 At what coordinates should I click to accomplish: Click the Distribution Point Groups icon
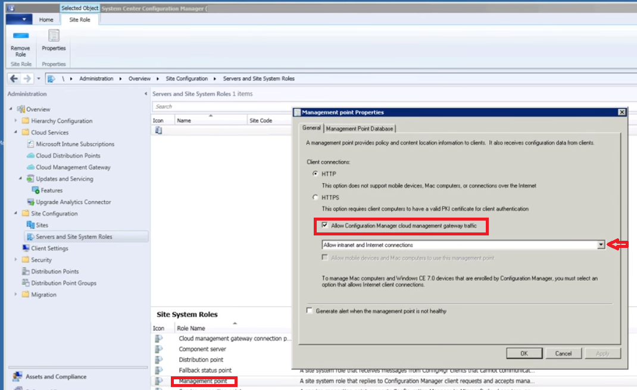tap(26, 283)
